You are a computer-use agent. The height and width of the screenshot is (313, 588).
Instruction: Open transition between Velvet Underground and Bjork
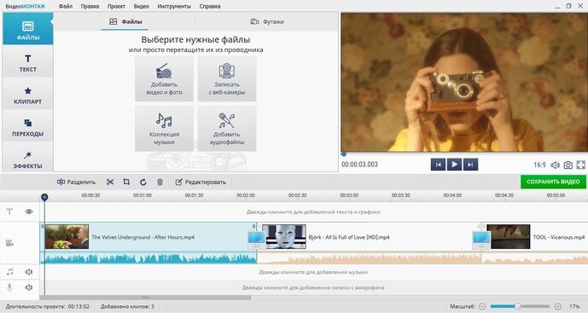[x=257, y=240]
